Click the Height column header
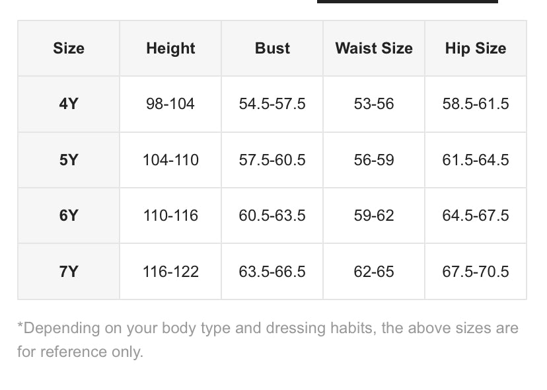The width and height of the screenshot is (547, 390). click(x=170, y=48)
